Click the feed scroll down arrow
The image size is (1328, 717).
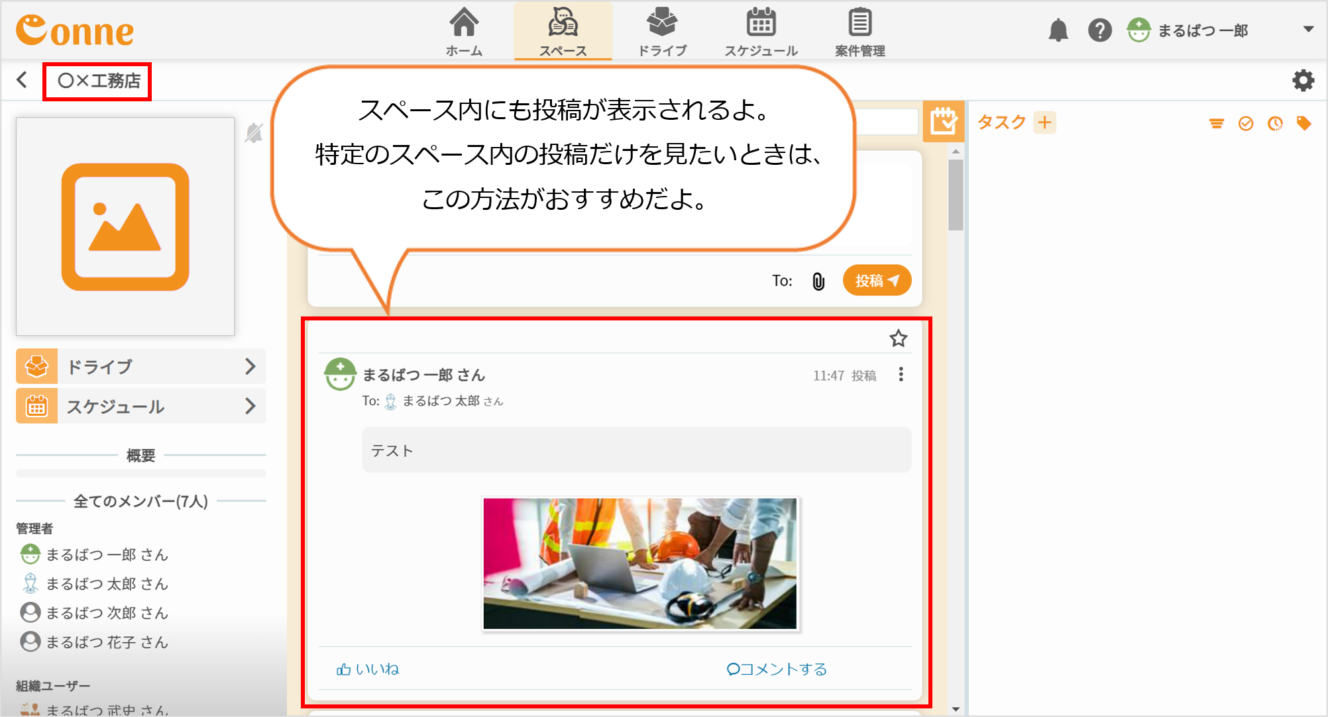coord(956,709)
